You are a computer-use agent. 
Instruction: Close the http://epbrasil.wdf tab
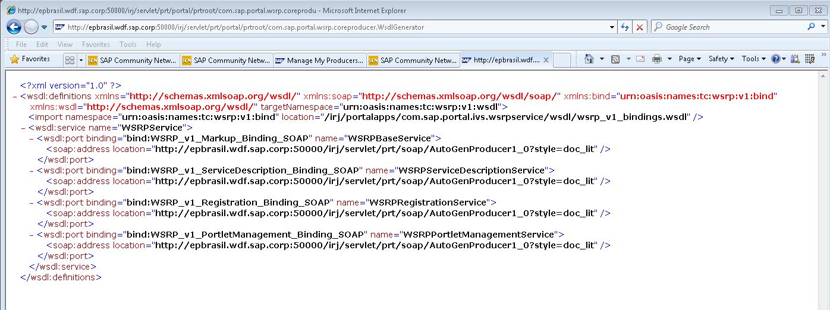(x=545, y=60)
